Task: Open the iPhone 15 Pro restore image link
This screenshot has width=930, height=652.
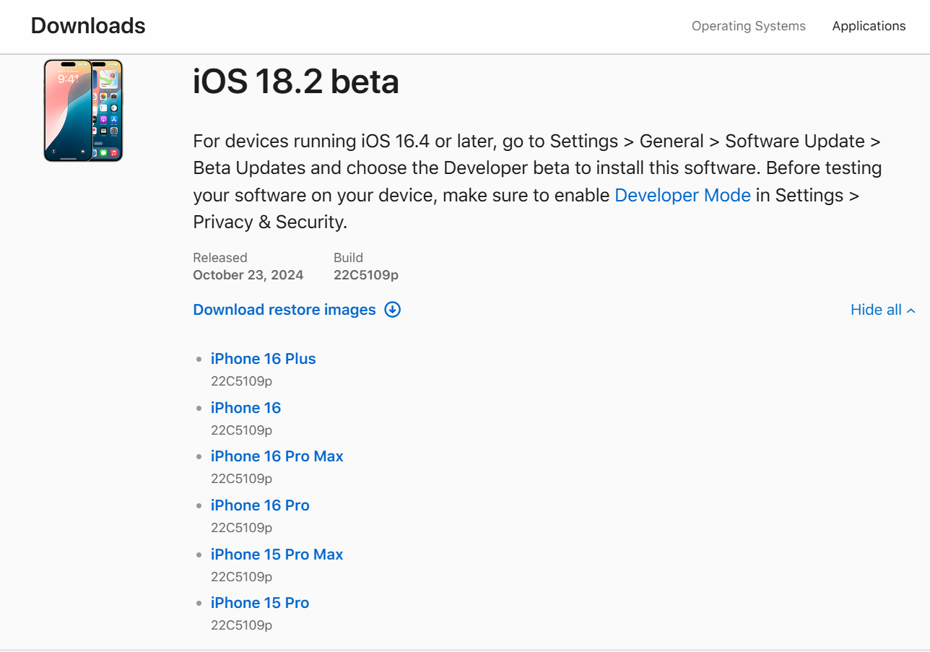Action: [260, 603]
